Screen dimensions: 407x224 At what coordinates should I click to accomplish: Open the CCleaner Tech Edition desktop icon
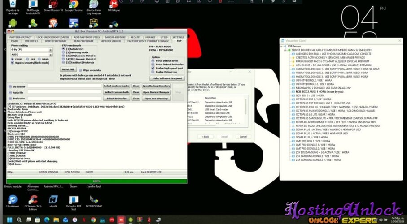click(33, 202)
